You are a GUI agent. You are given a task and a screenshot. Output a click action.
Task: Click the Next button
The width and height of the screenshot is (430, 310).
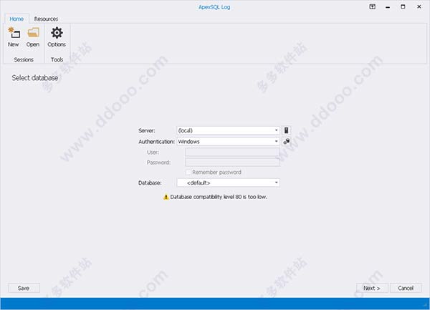[x=372, y=288]
